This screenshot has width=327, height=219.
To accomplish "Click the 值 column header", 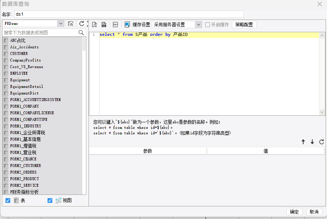I will click(266, 151).
